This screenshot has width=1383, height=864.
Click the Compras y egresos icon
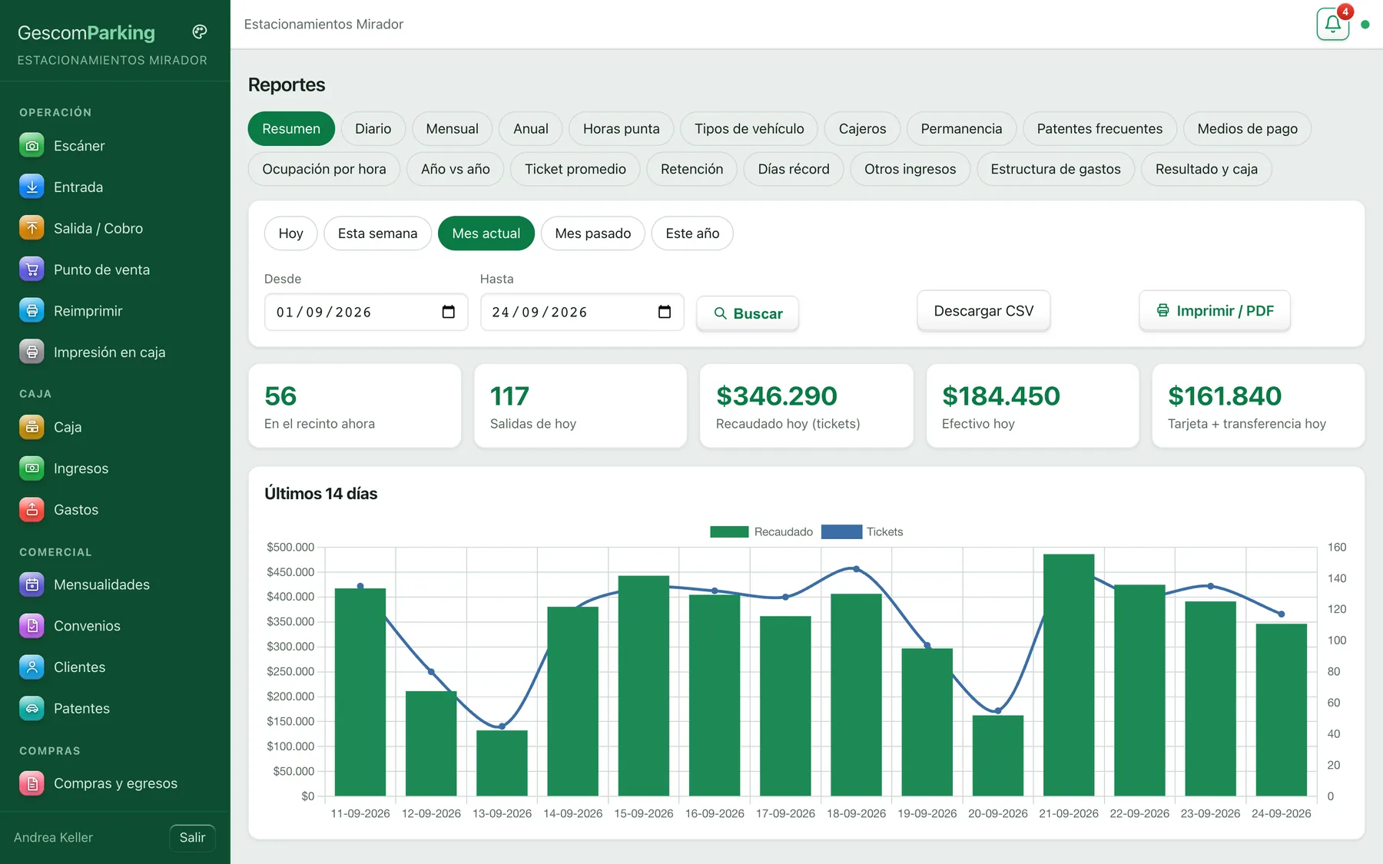pos(32,783)
